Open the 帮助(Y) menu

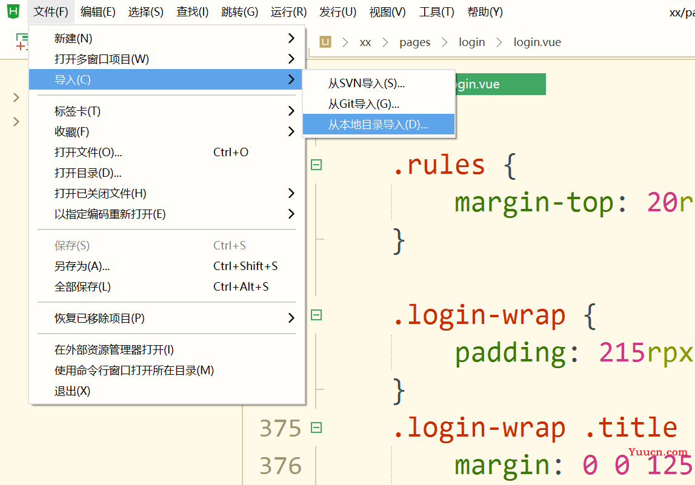(x=485, y=12)
